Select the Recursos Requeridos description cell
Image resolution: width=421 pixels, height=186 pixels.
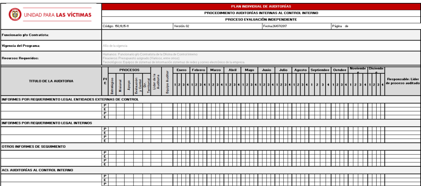point(261,58)
